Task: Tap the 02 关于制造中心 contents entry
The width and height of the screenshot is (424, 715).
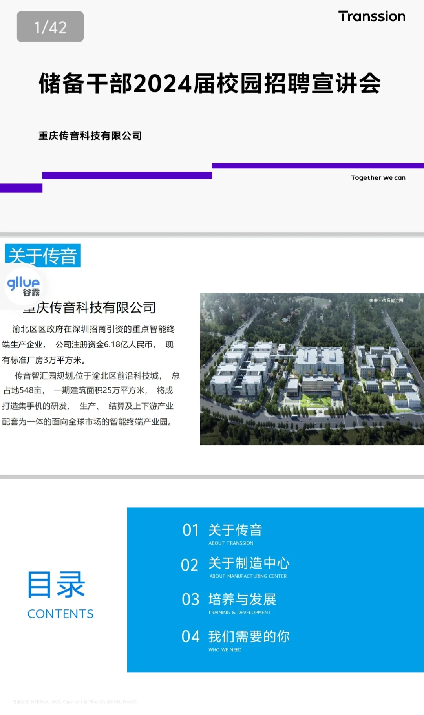Action: tap(235, 564)
